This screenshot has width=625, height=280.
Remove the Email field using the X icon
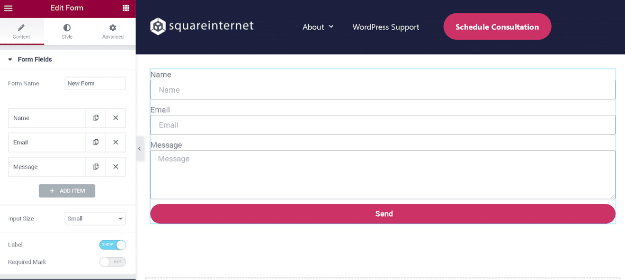(x=116, y=142)
